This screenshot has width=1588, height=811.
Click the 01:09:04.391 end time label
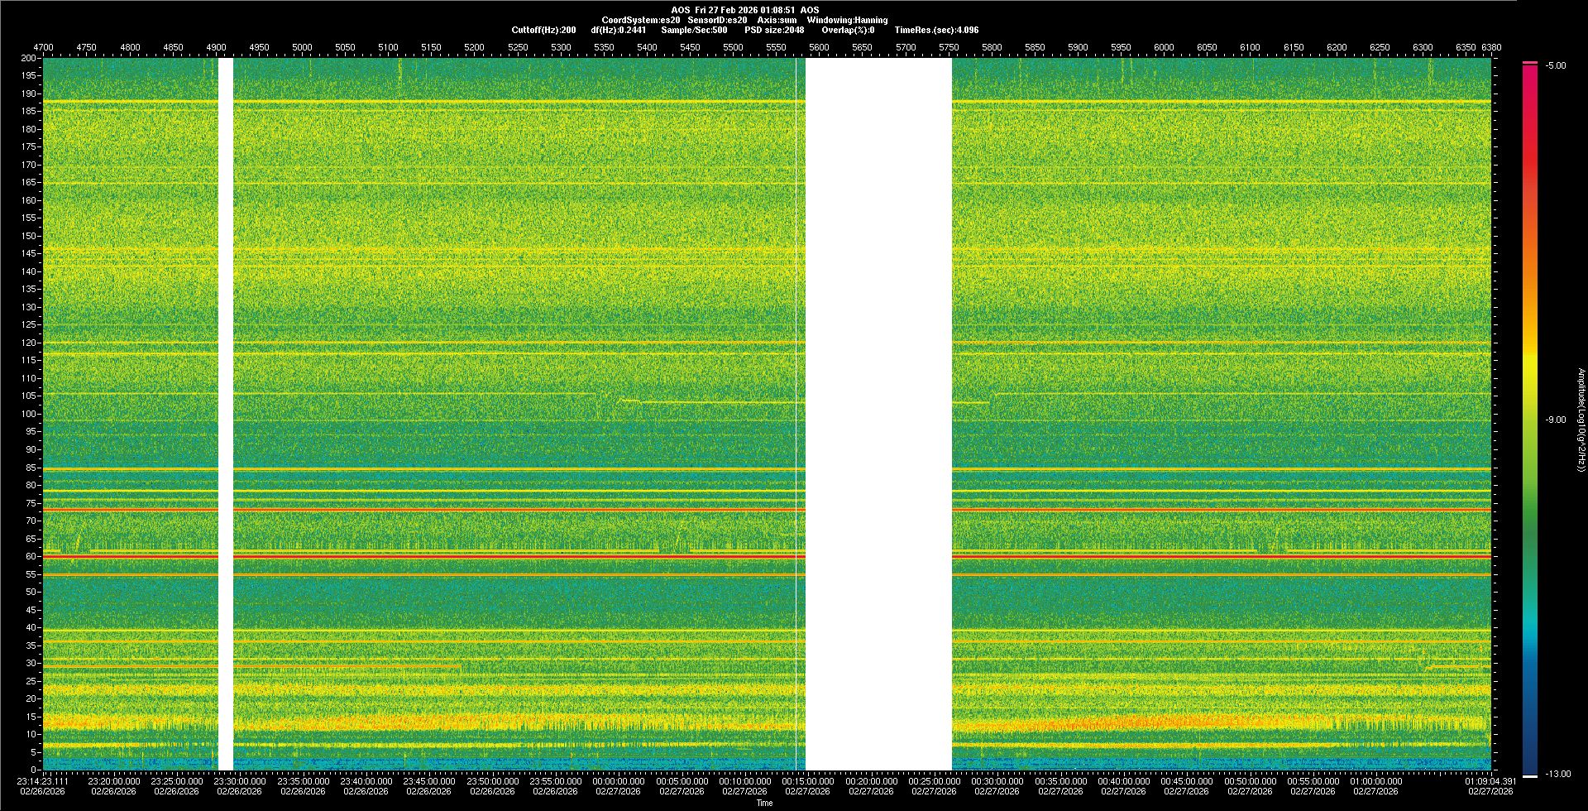[1490, 781]
